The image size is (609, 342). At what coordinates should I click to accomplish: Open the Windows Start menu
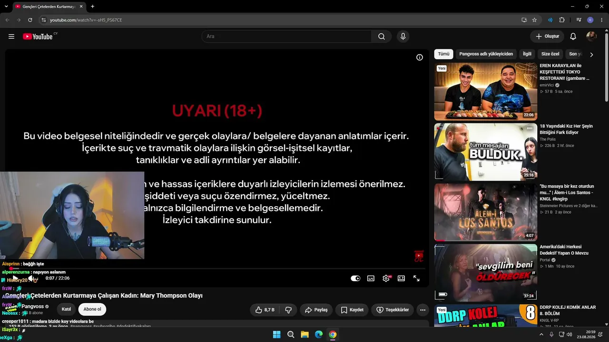[x=276, y=334]
